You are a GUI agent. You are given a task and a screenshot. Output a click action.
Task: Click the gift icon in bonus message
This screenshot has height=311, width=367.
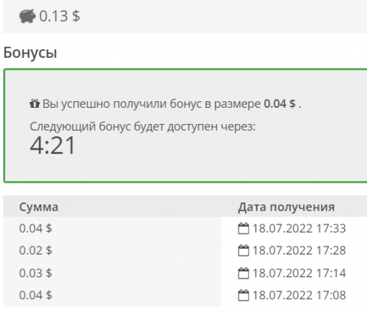(34, 103)
